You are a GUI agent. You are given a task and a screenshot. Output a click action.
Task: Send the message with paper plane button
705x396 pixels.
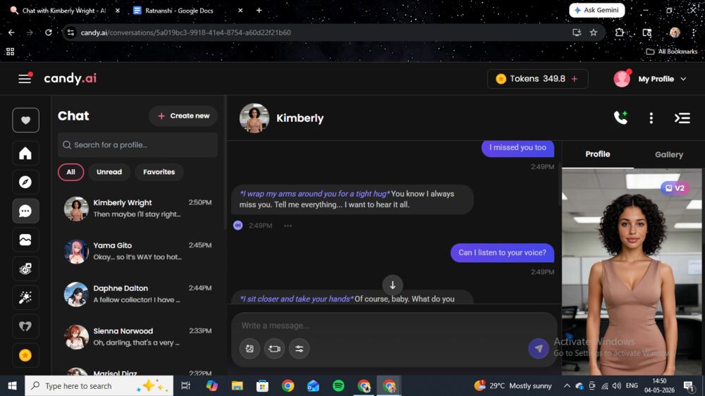538,348
